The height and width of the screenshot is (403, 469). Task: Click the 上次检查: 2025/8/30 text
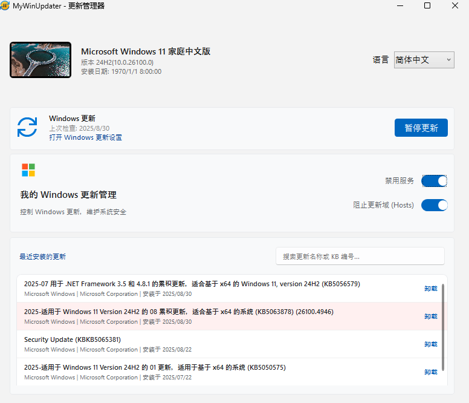click(79, 128)
